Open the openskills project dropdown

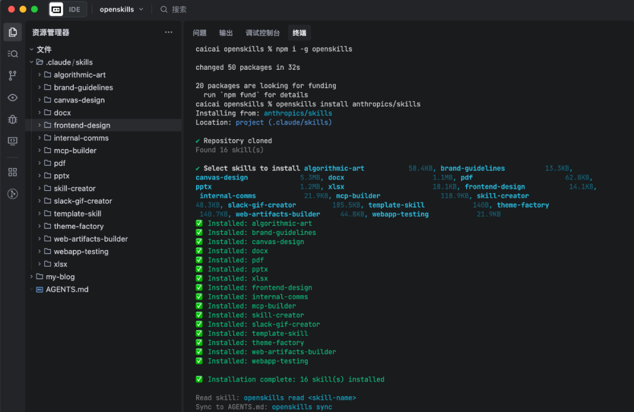[122, 9]
